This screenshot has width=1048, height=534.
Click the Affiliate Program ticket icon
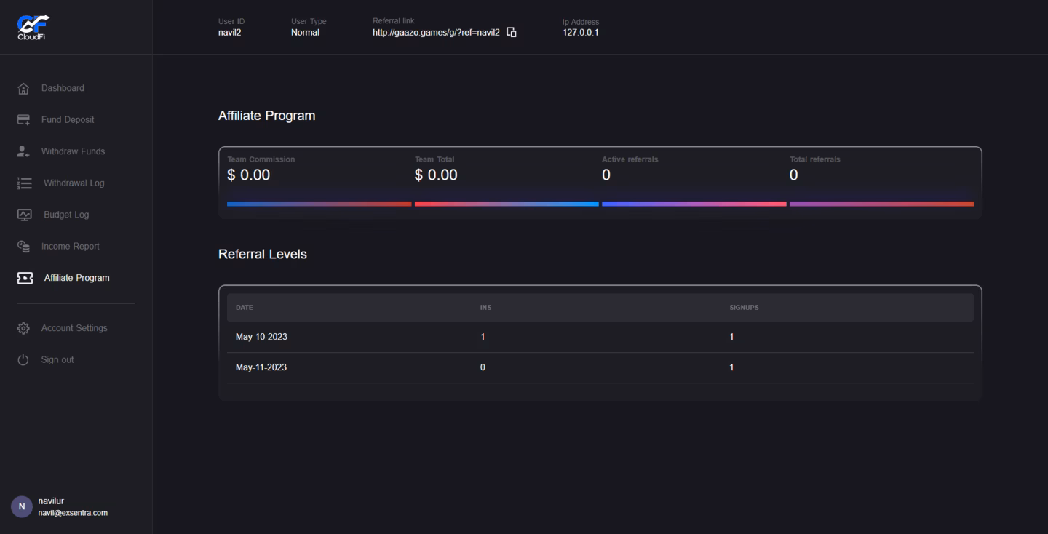pos(25,278)
